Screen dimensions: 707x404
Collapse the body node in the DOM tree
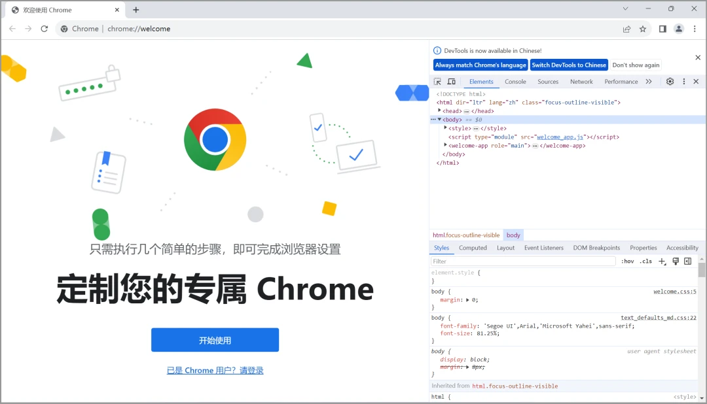pos(440,120)
